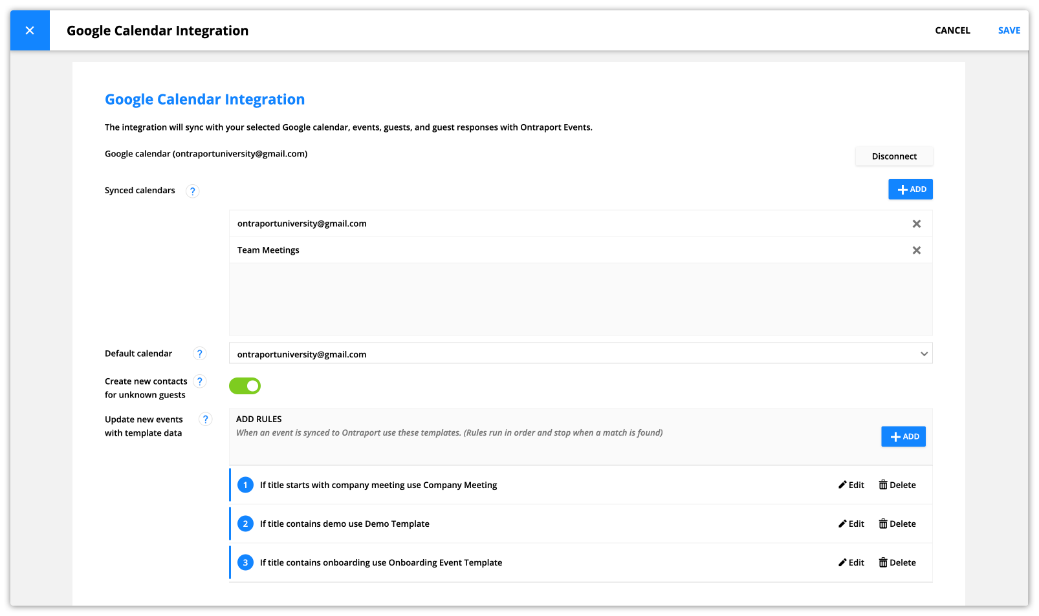Edit the company meeting rule
Screen dimensions: 1039x616
tap(851, 485)
